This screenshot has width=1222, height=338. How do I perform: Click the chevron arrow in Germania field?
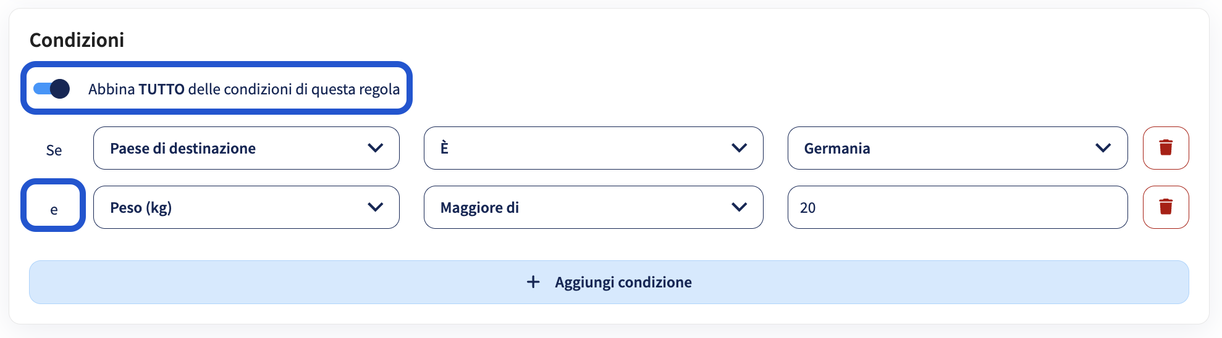coord(1103,148)
